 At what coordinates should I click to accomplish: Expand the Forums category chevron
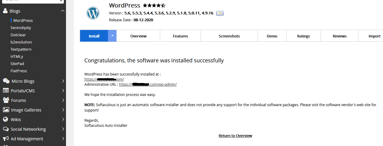click(63, 100)
